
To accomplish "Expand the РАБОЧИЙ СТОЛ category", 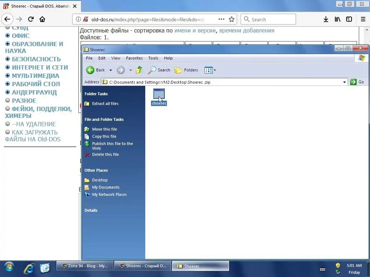I will pyautogui.click(x=8, y=84).
